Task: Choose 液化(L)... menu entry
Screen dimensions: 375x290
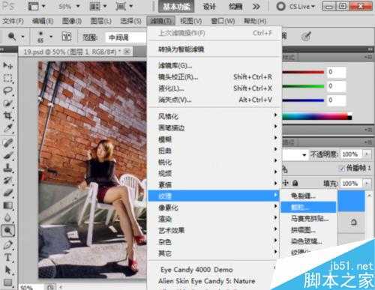Action: tap(214, 88)
